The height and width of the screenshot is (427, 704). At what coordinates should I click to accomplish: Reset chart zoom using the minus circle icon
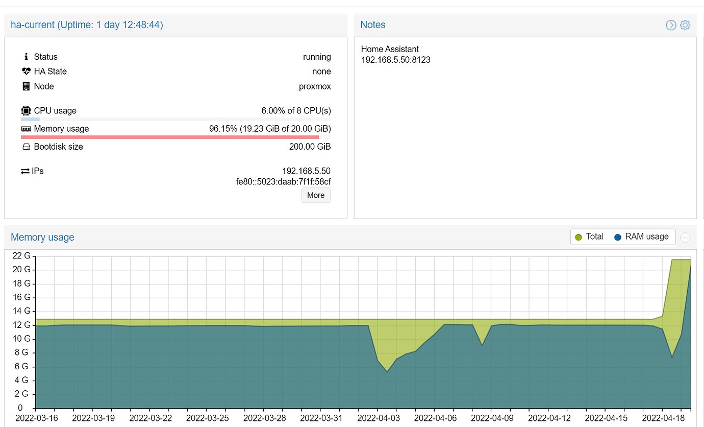(685, 238)
